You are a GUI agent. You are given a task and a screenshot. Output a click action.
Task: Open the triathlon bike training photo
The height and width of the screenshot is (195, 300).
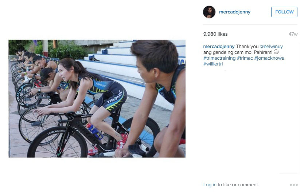click(97, 99)
